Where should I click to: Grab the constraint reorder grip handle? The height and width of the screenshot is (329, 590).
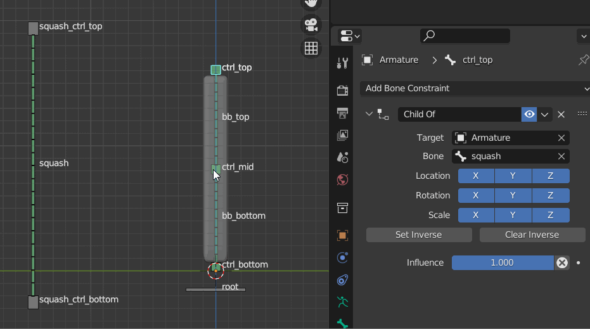[x=582, y=113]
